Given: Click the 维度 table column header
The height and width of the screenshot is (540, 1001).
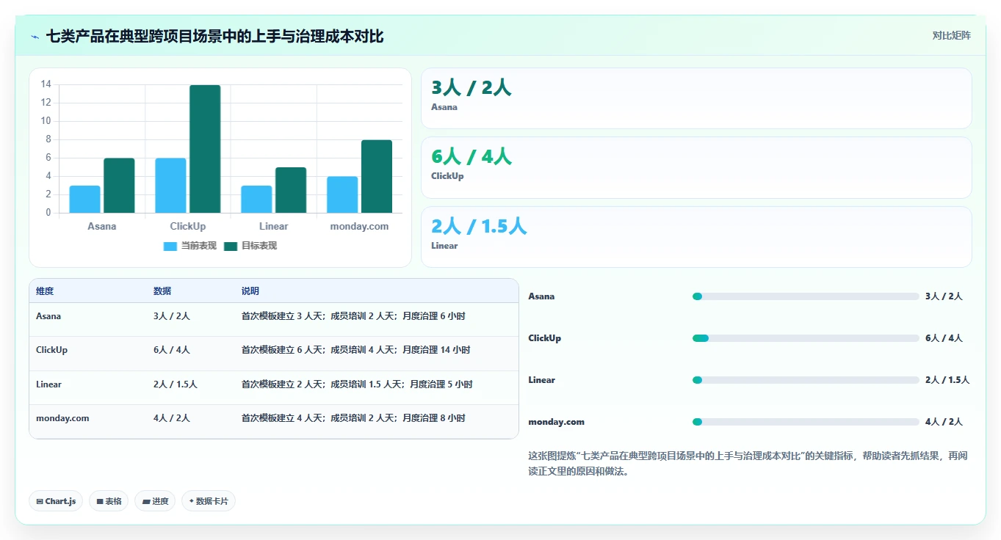Looking at the screenshot, I should pos(45,291).
